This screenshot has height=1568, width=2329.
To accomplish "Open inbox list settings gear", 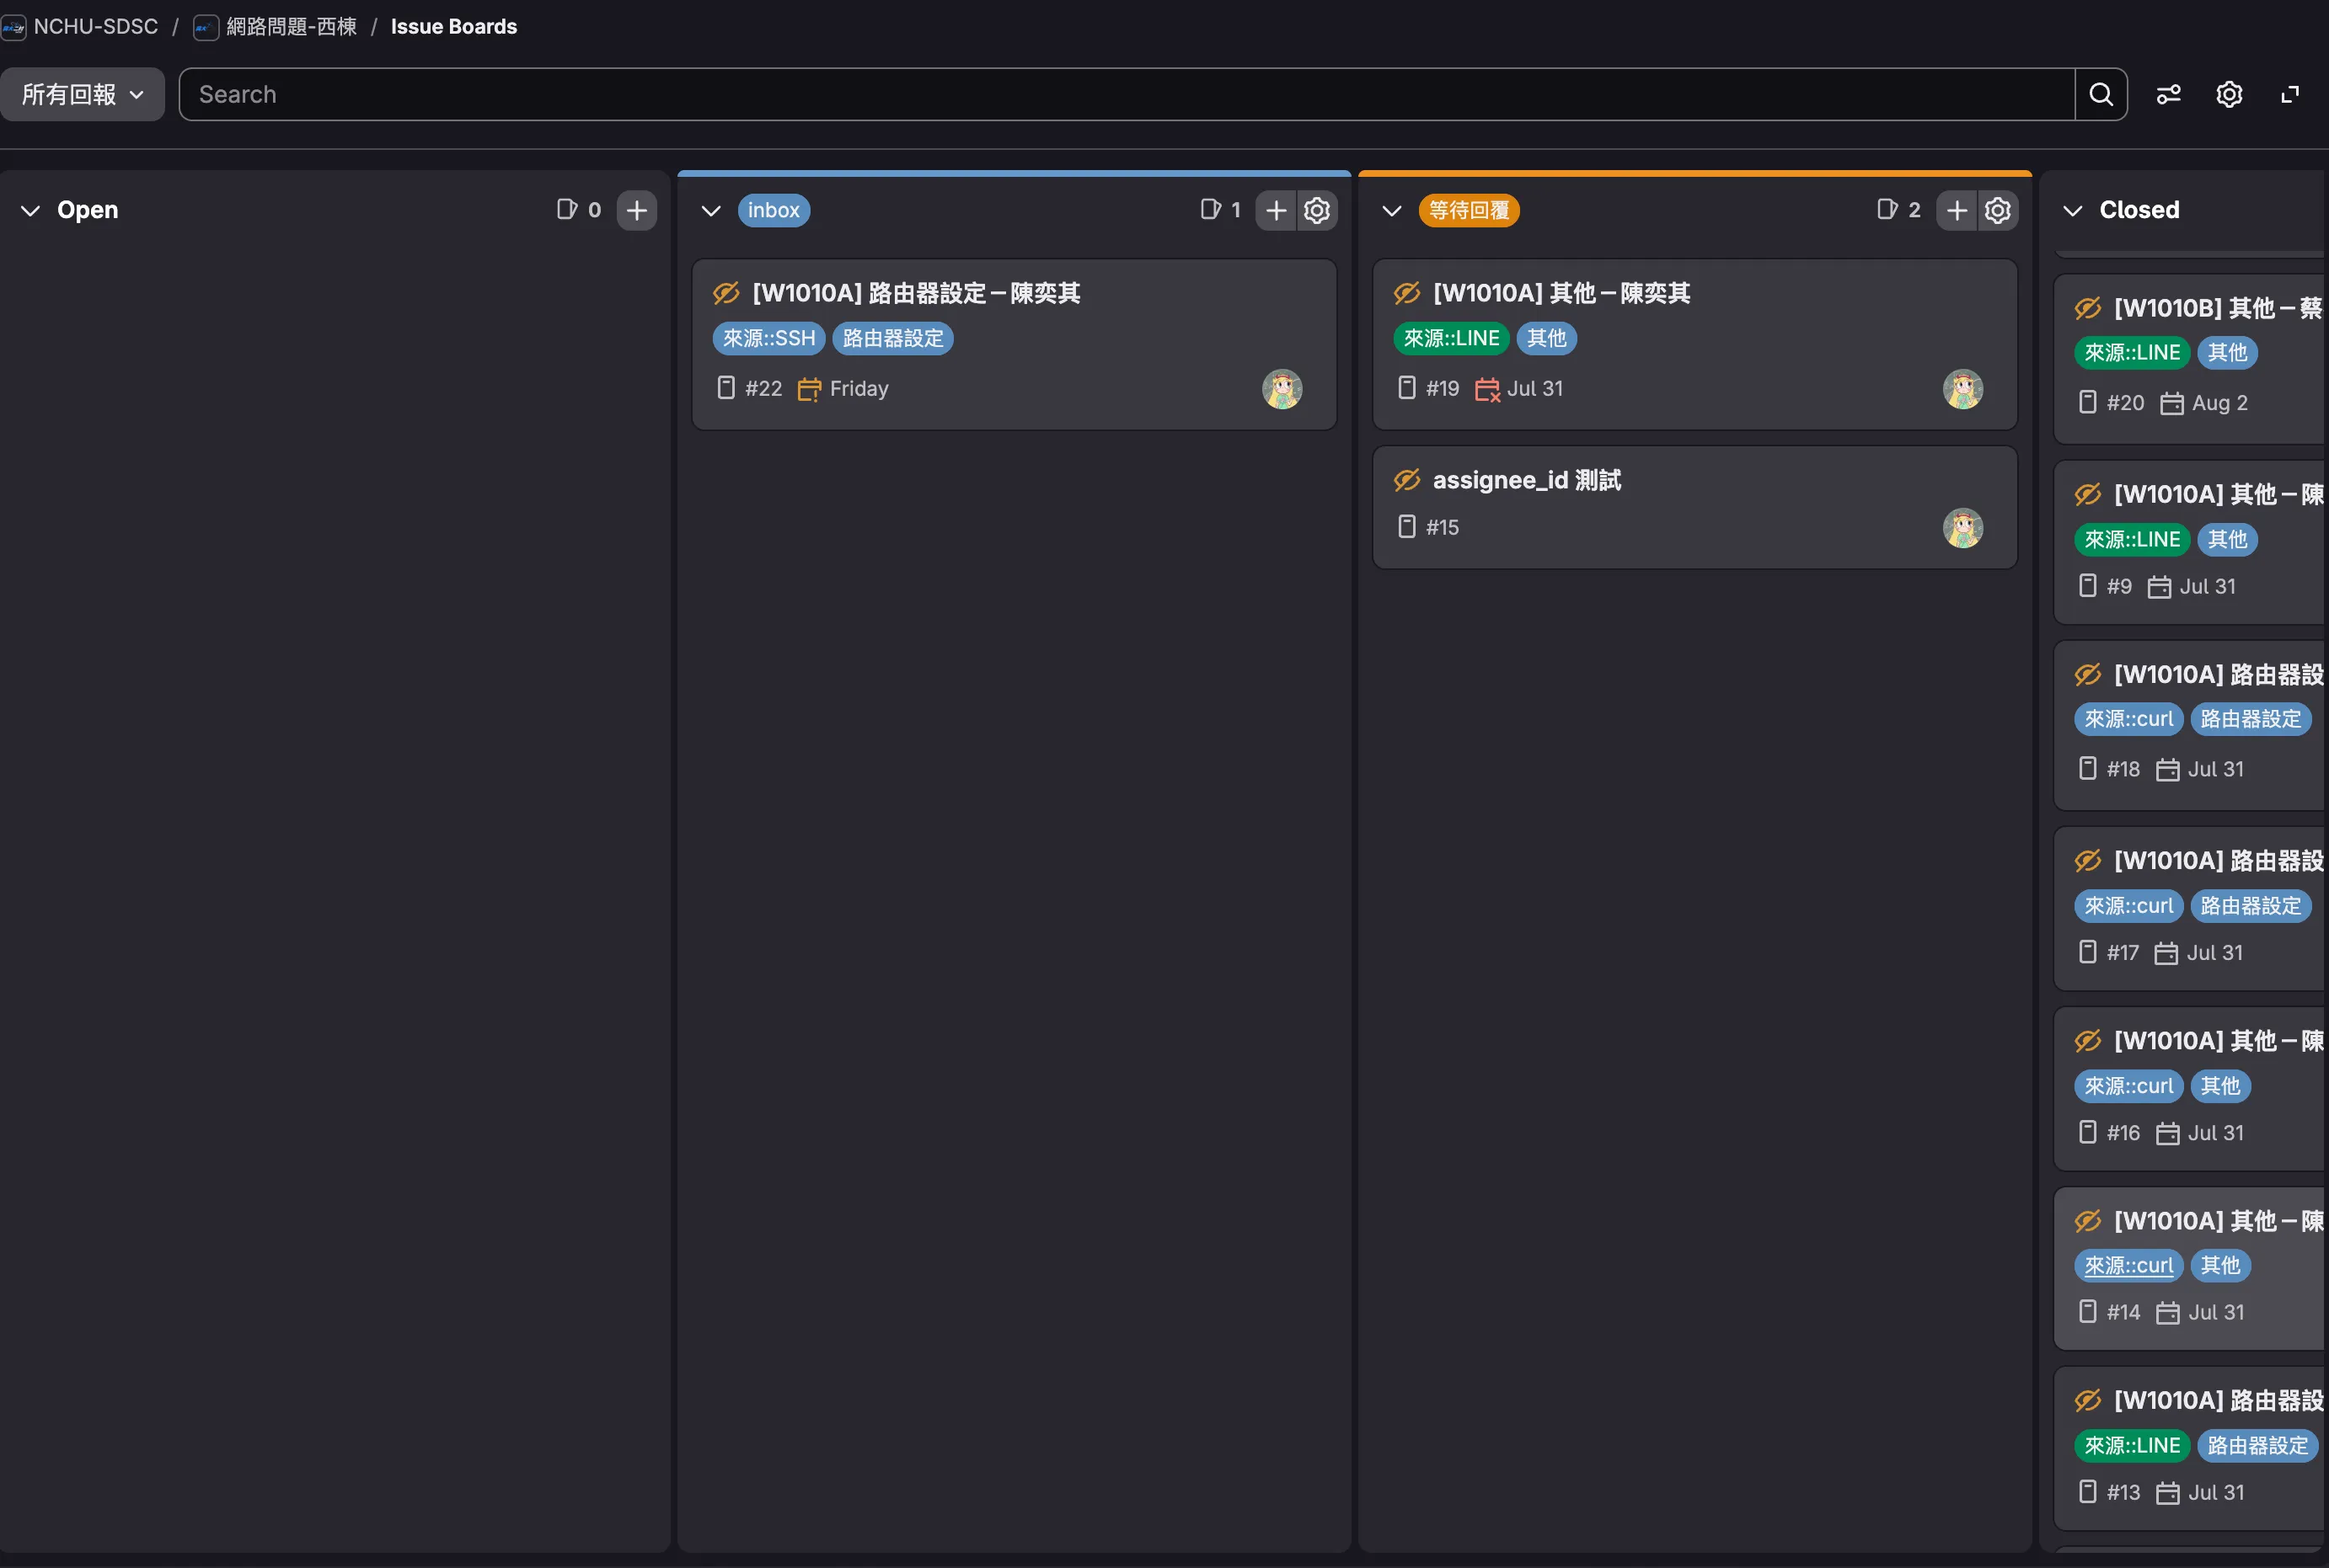I will [1316, 210].
